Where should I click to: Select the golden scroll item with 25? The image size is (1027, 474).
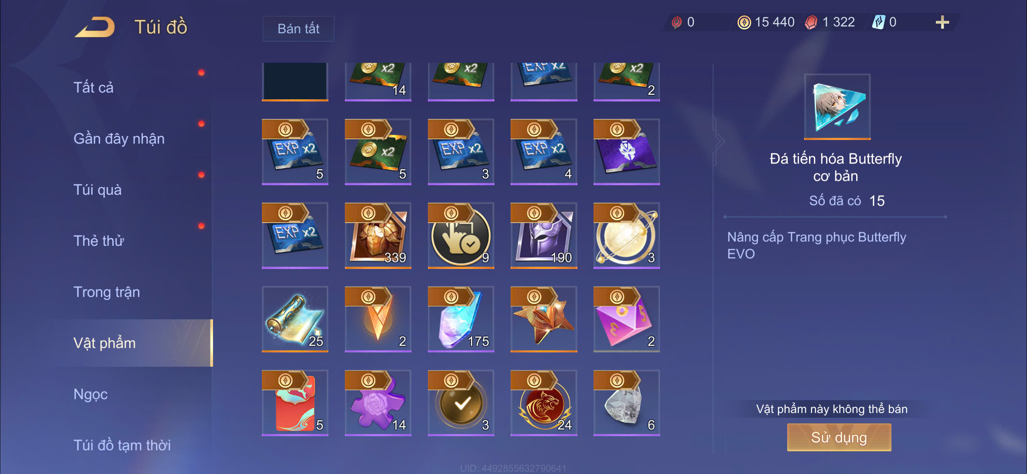pyautogui.click(x=295, y=319)
